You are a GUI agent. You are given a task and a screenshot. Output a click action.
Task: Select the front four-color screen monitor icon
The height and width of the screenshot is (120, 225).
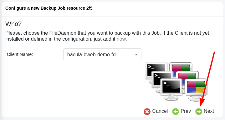(x=196, y=90)
